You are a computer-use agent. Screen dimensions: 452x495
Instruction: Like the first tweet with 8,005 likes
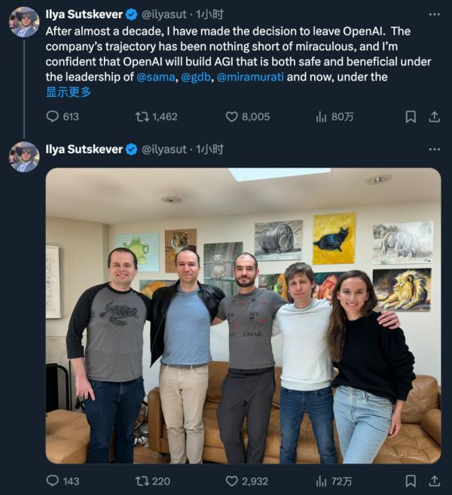click(x=233, y=117)
